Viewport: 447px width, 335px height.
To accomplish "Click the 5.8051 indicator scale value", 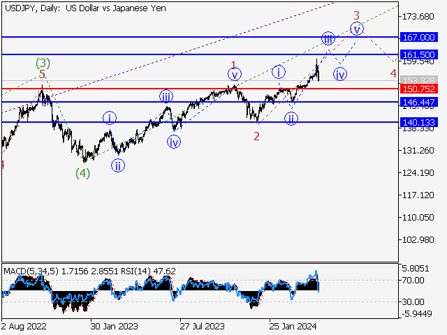I will [x=416, y=268].
